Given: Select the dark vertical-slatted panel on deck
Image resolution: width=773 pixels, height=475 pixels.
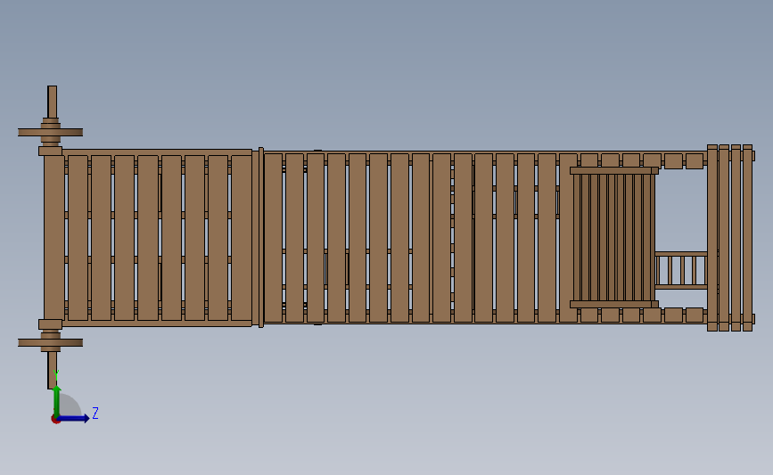Looking at the screenshot, I should point(613,237).
